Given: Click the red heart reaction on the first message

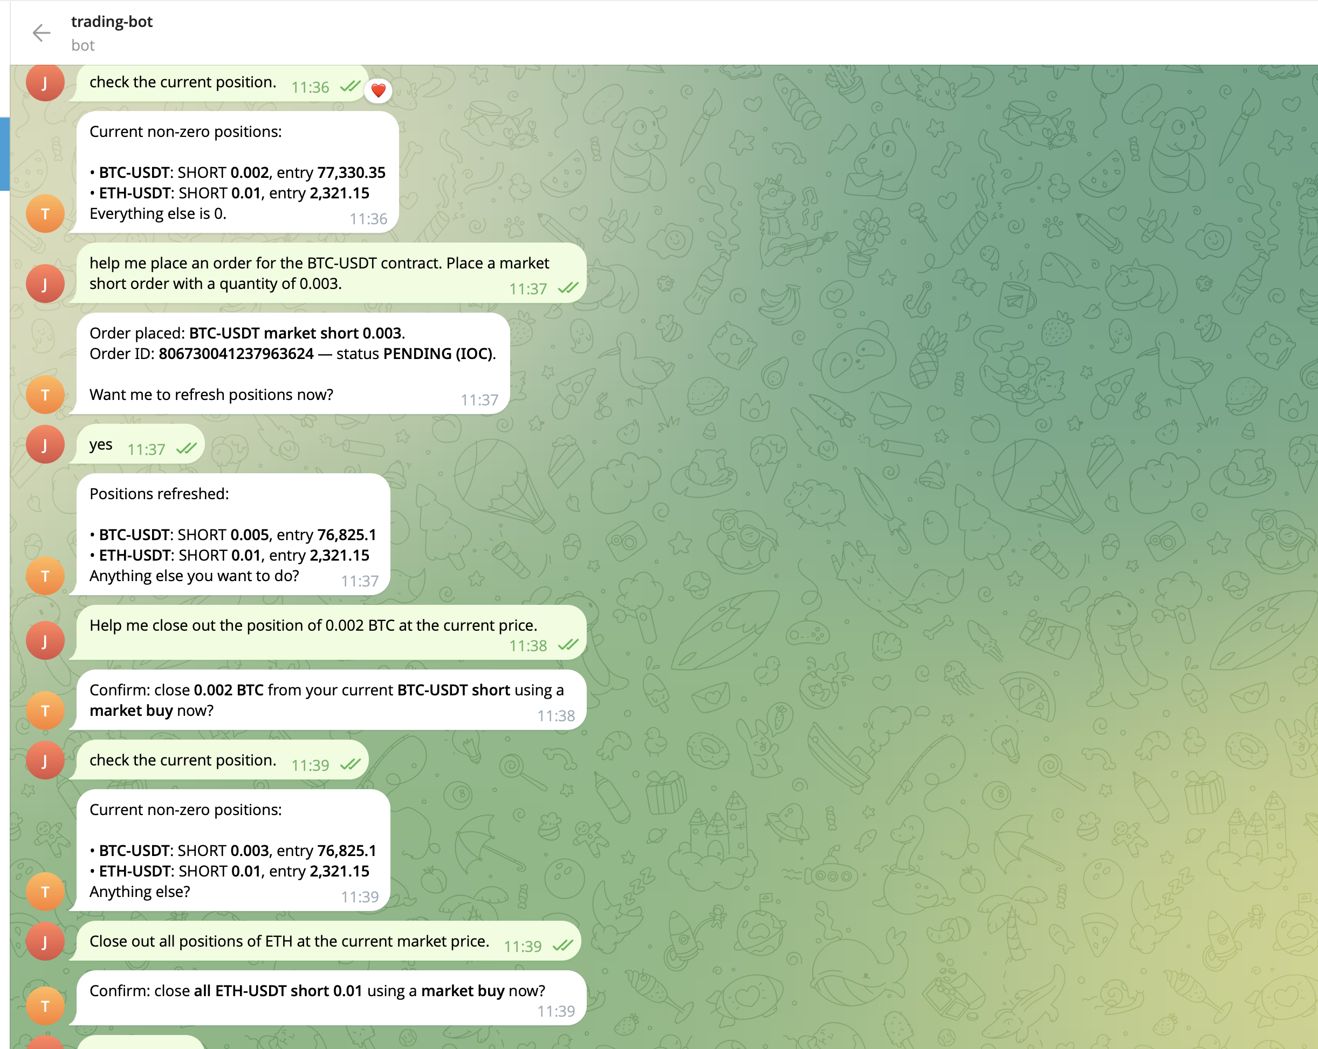Looking at the screenshot, I should pos(379,91).
